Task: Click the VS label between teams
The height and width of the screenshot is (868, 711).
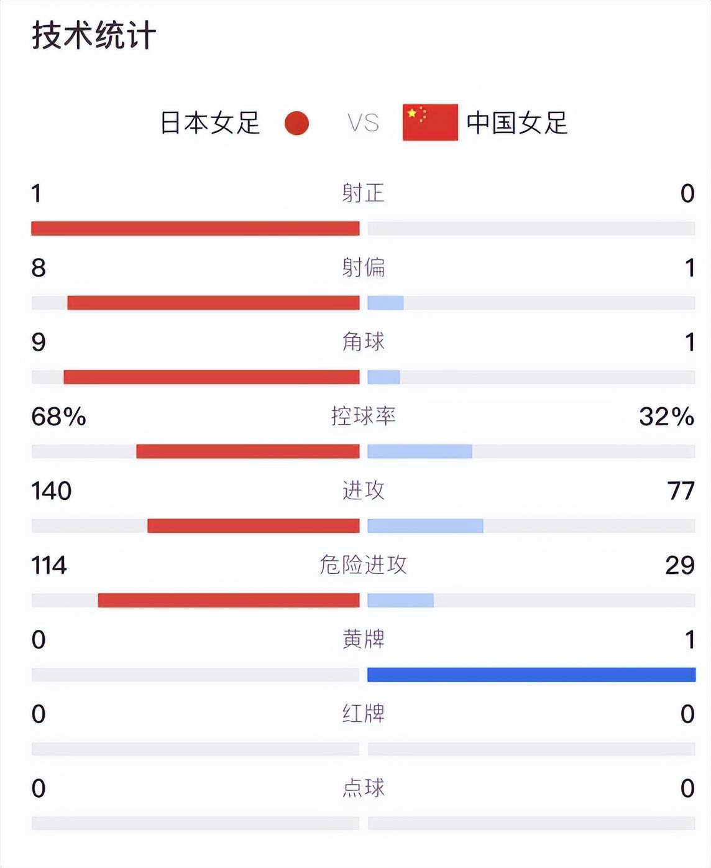Action: pyautogui.click(x=363, y=123)
